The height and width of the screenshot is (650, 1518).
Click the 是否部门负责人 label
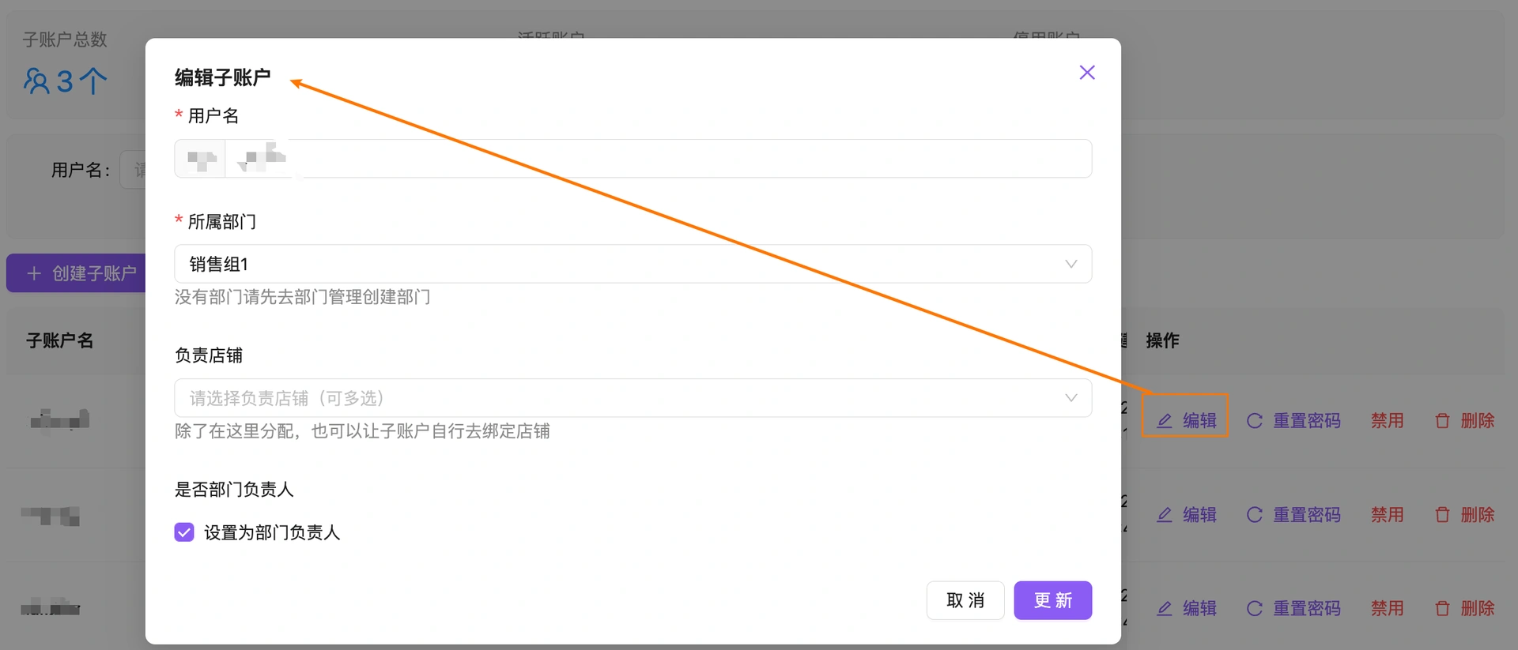(234, 490)
